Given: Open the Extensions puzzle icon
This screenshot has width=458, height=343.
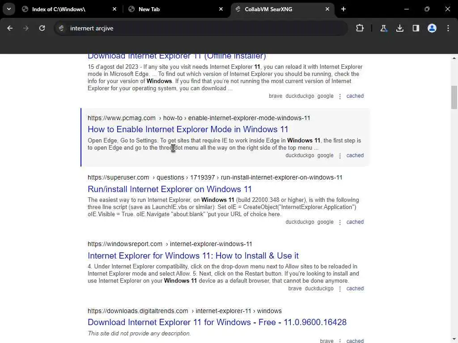Looking at the screenshot, I should coord(360,28).
